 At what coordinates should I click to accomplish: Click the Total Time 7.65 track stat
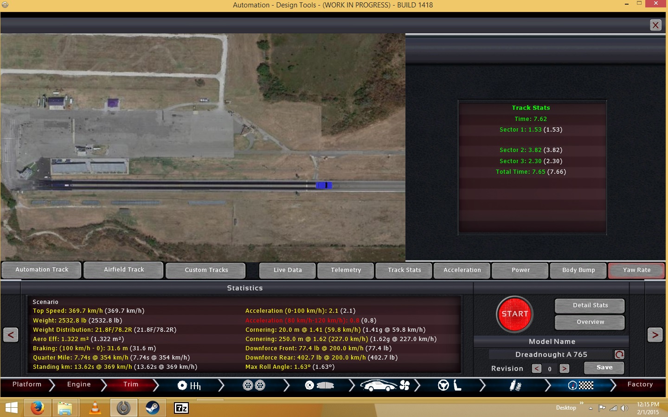pos(531,172)
